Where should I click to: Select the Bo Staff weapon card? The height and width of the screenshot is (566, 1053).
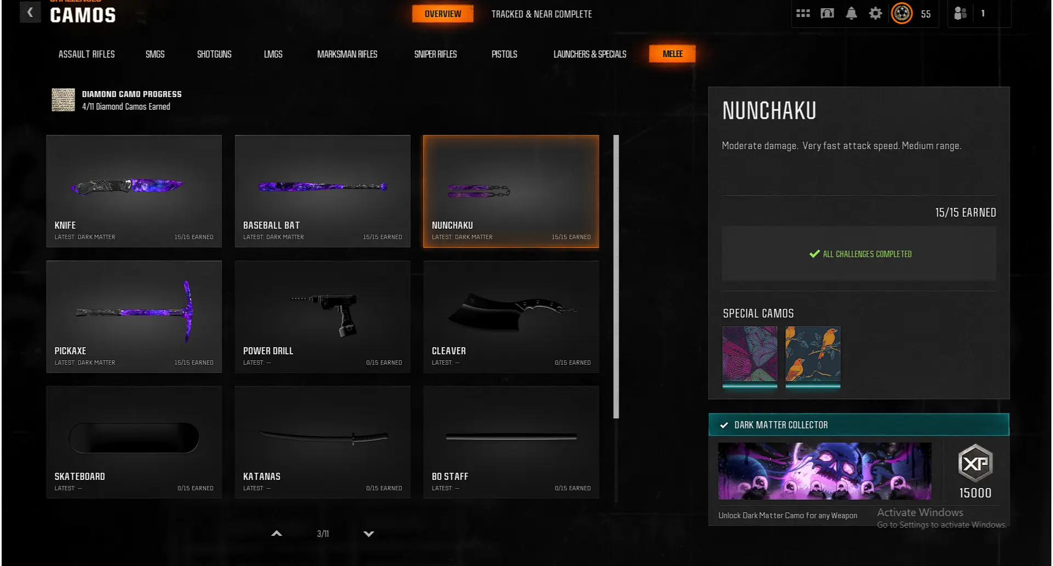point(511,443)
